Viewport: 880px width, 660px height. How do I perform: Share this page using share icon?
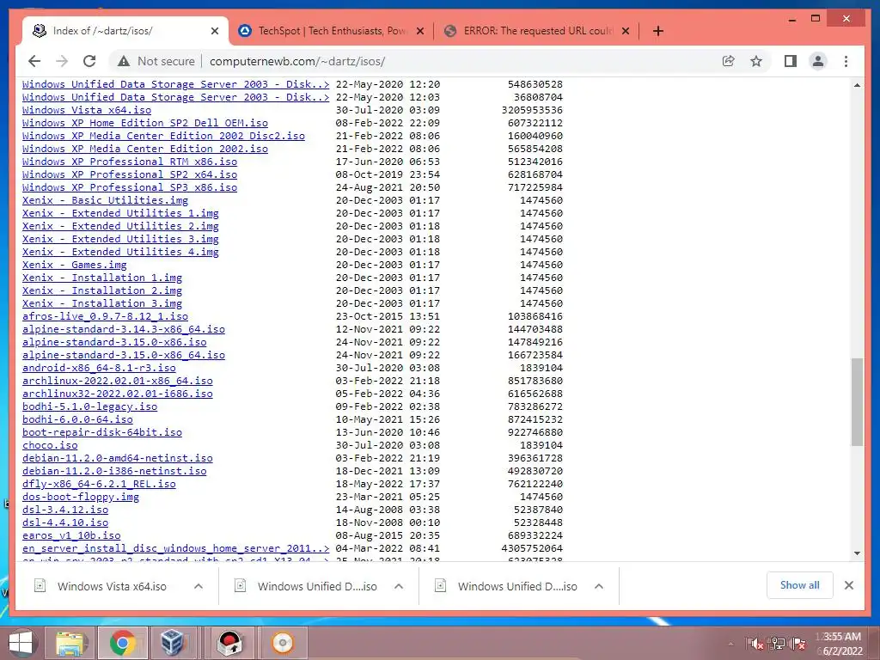click(x=729, y=61)
